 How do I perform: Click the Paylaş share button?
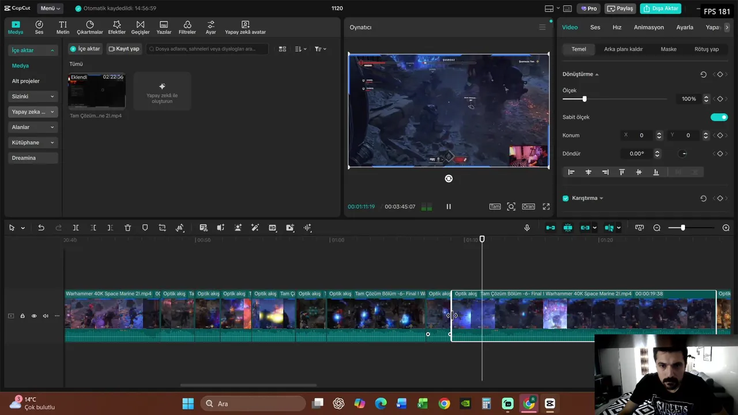620,9
